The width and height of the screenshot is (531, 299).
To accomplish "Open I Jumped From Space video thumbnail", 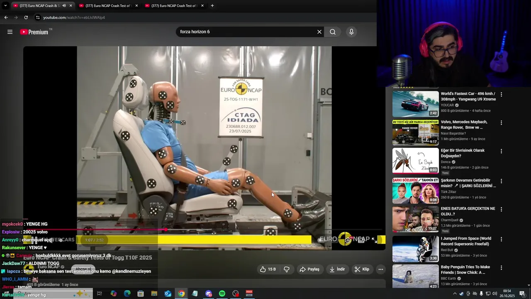I will (415, 249).
